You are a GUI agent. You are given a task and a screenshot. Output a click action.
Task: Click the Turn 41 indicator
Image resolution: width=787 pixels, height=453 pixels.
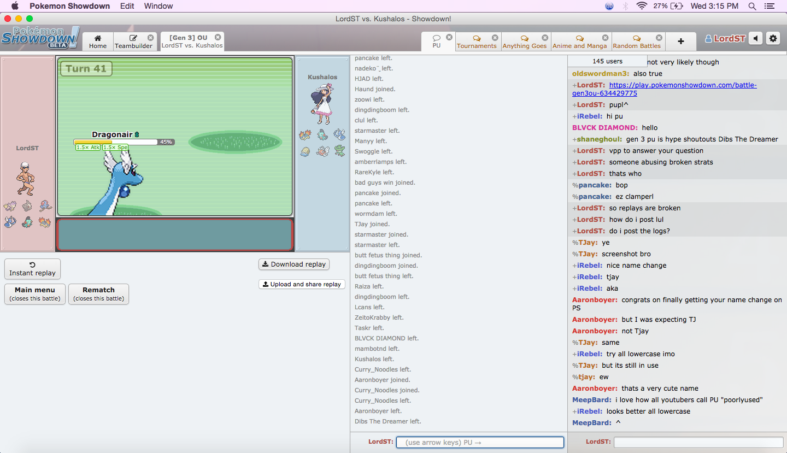86,69
